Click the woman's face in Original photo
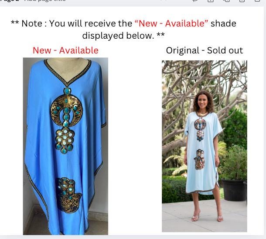The width and height of the screenshot is (266, 239). (x=203, y=102)
